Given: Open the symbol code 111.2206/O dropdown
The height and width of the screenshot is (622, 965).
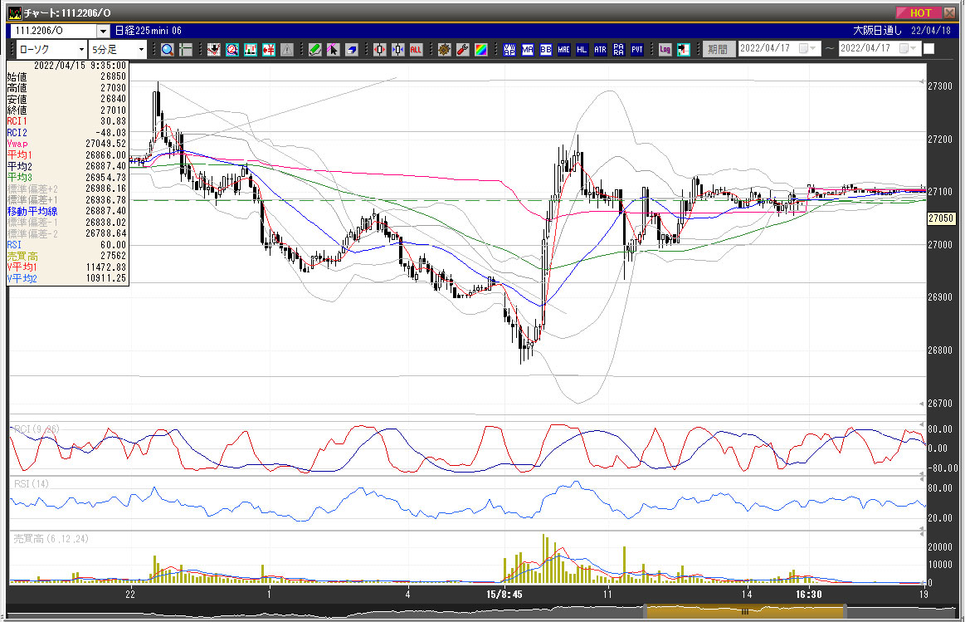Looking at the screenshot, I should (x=104, y=31).
